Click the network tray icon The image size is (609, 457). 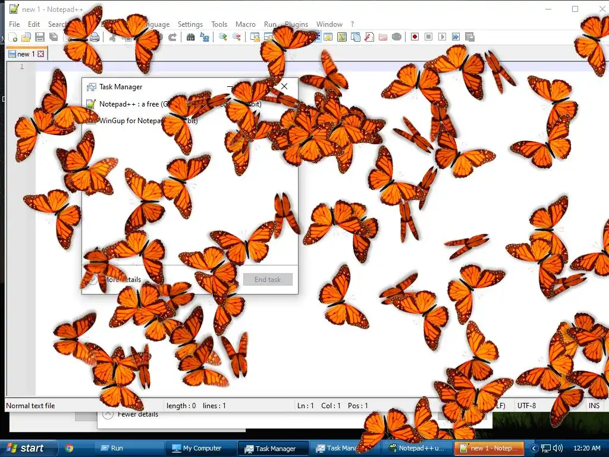[x=546, y=449]
